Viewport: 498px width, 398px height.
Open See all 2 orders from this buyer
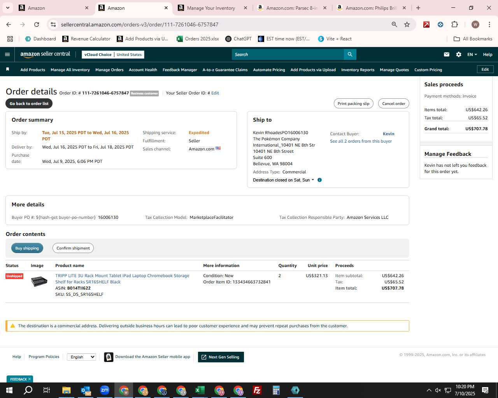361,141
